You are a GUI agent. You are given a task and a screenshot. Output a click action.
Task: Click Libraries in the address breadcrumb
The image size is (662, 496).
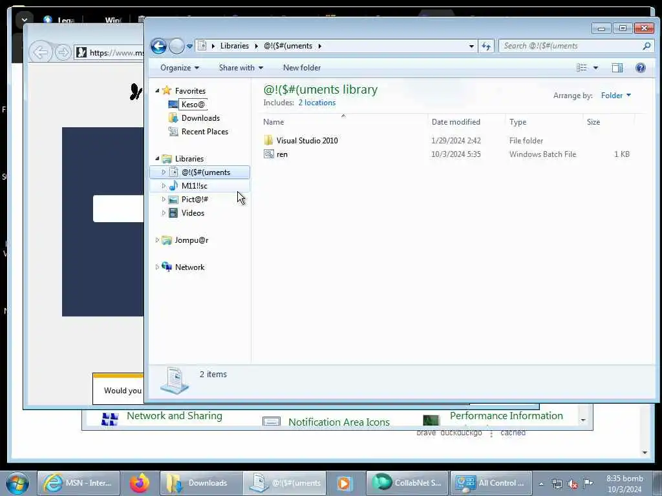[234, 46]
